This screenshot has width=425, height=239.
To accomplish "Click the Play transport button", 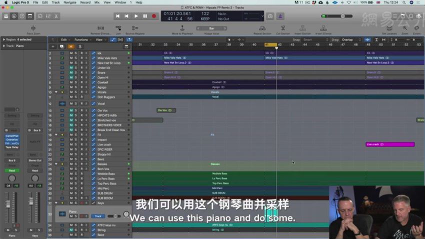I will 136,16.
